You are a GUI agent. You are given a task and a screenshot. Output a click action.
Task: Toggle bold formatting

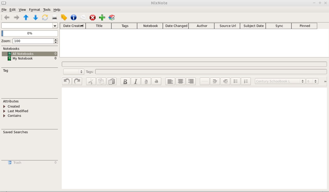[x=125, y=81]
